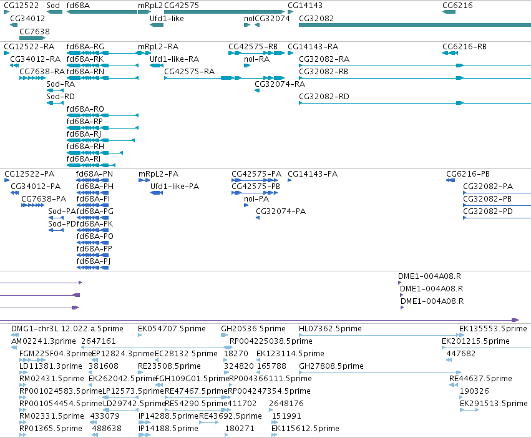Click the GH20536.5prime EST label
The image size is (531, 438).
253,329
